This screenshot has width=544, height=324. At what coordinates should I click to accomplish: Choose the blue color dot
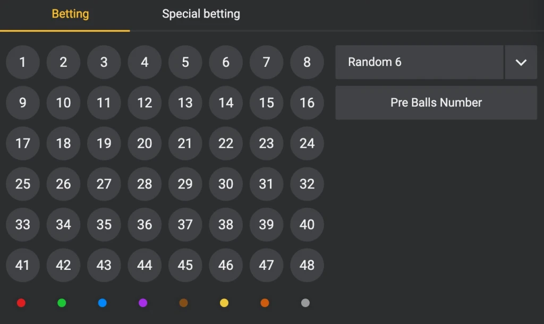point(103,303)
